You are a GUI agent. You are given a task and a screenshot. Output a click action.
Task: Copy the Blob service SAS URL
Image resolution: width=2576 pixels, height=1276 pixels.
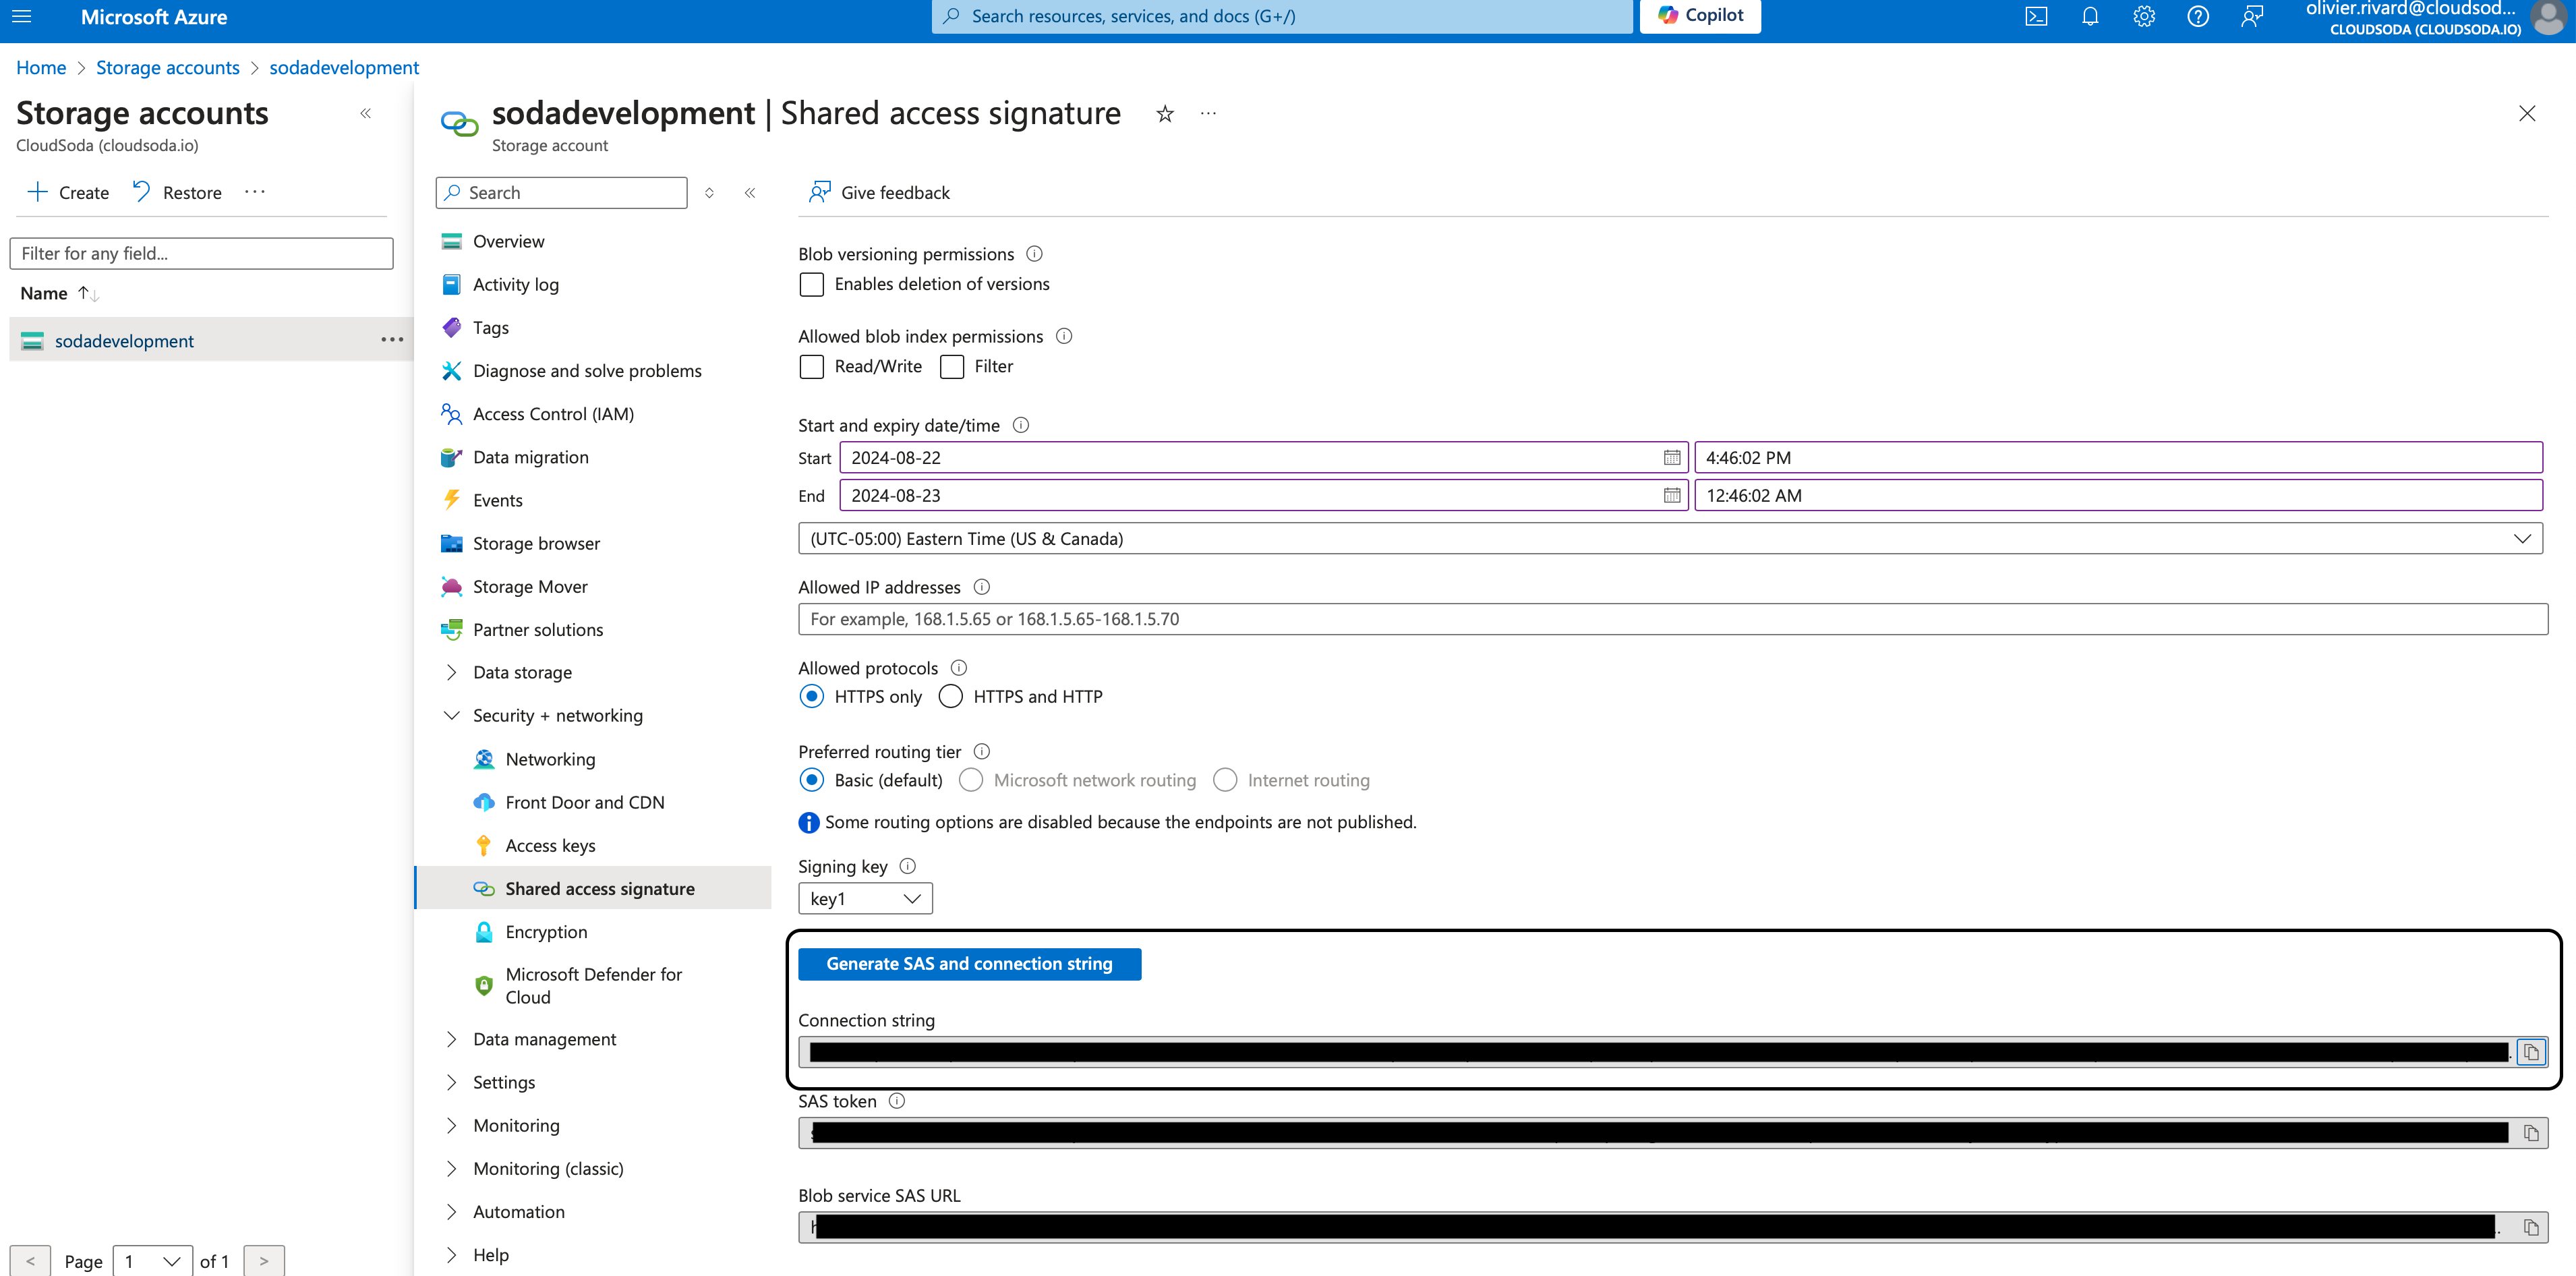coord(2531,1227)
